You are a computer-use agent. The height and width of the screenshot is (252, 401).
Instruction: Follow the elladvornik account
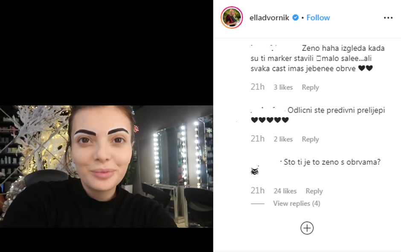[318, 17]
